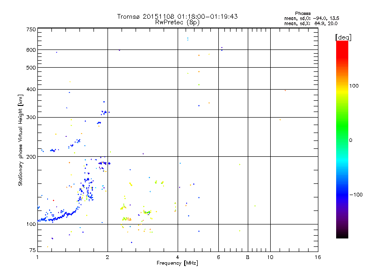Click the x-axis title 'Frequency [MHz]'

(177, 263)
